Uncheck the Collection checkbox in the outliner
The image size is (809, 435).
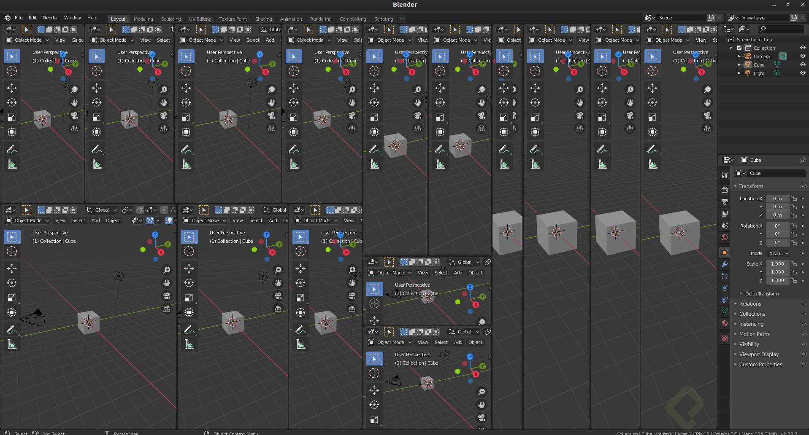(x=739, y=48)
